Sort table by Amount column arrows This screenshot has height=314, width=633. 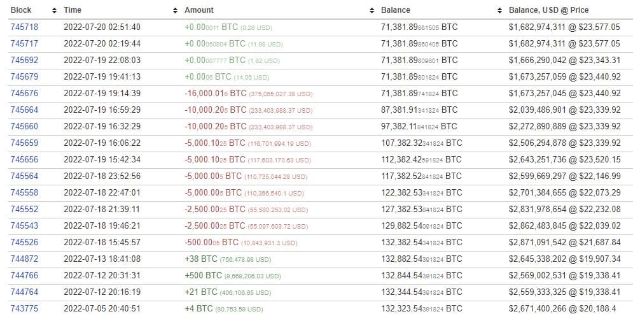tap(372, 10)
